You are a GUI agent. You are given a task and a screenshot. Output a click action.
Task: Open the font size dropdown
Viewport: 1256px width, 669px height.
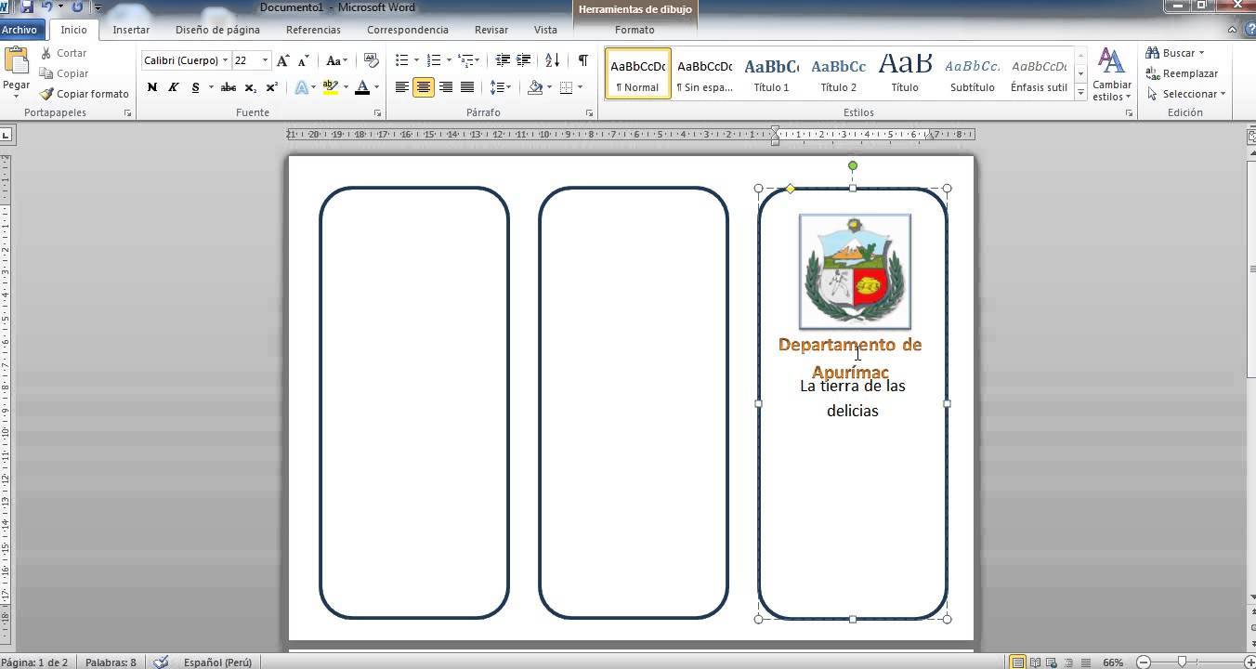click(265, 60)
